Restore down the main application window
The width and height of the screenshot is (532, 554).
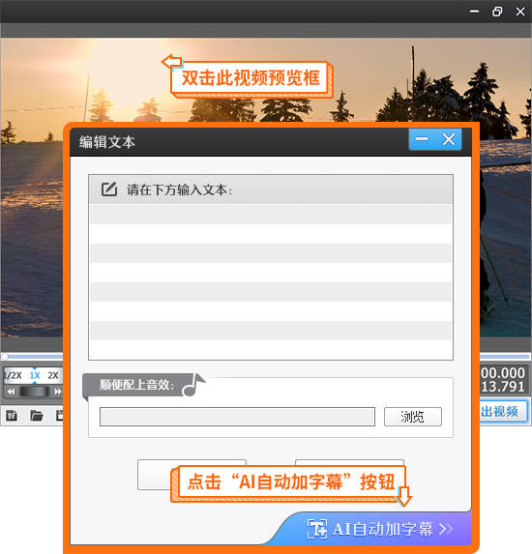click(x=497, y=12)
